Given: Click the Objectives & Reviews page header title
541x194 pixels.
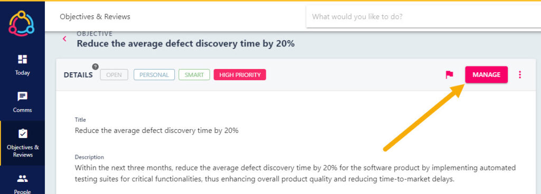Looking at the screenshot, I should 95,16.
